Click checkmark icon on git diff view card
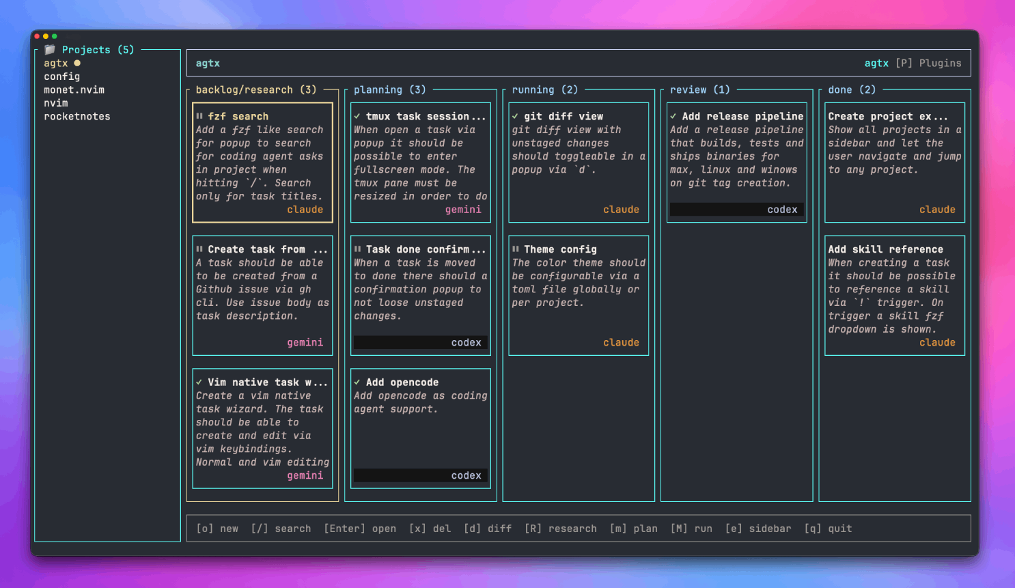1015x588 pixels. coord(515,117)
